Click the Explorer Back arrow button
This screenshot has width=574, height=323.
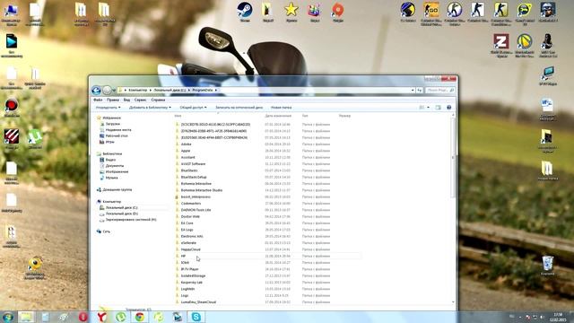pos(96,90)
